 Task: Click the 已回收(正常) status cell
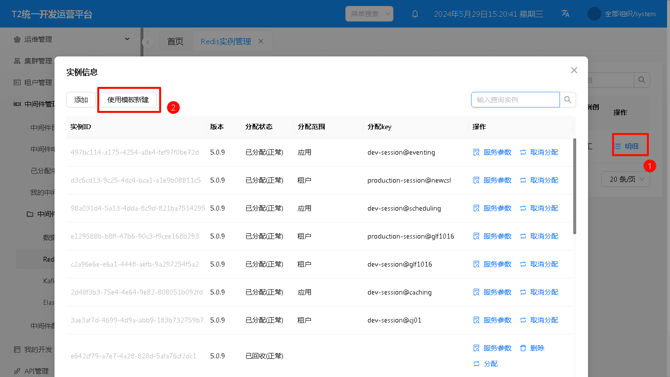(264, 356)
